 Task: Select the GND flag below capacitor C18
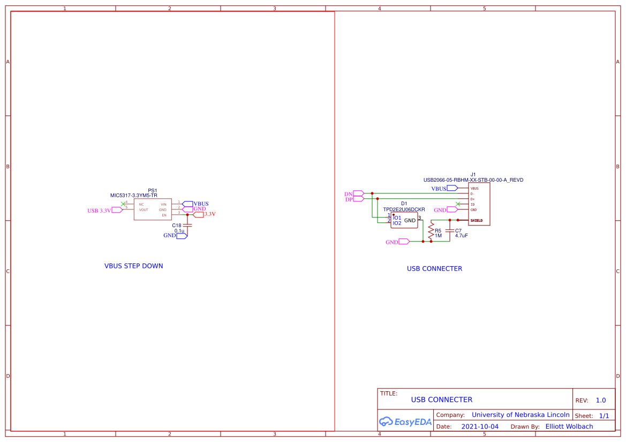(x=182, y=235)
